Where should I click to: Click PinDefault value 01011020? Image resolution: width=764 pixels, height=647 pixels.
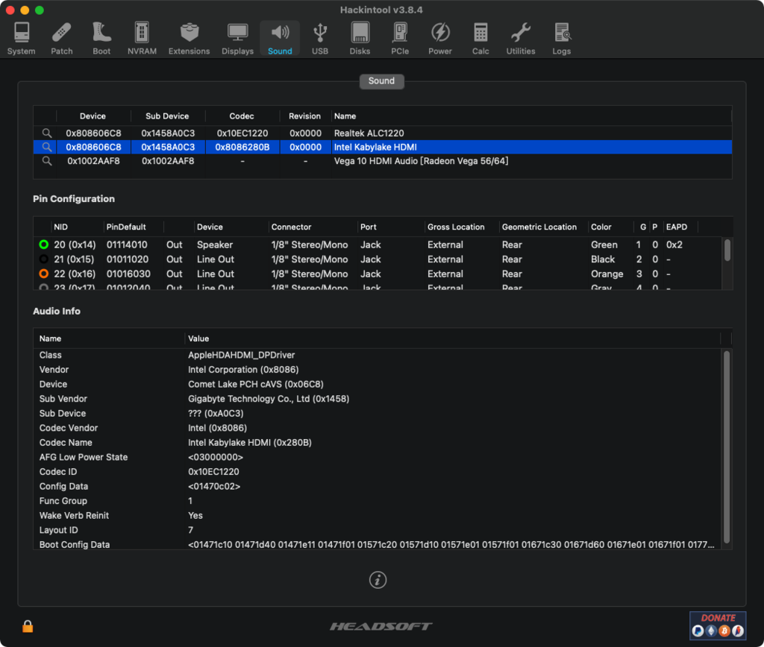point(128,259)
